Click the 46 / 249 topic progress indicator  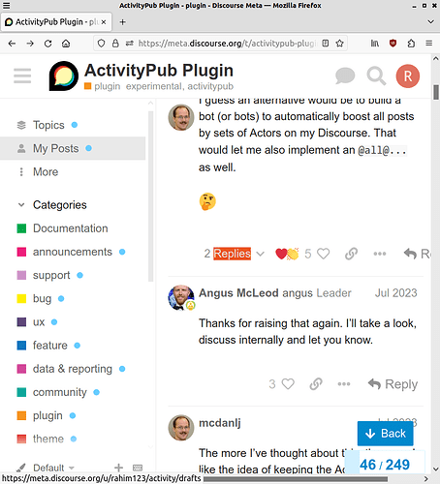tap(385, 465)
